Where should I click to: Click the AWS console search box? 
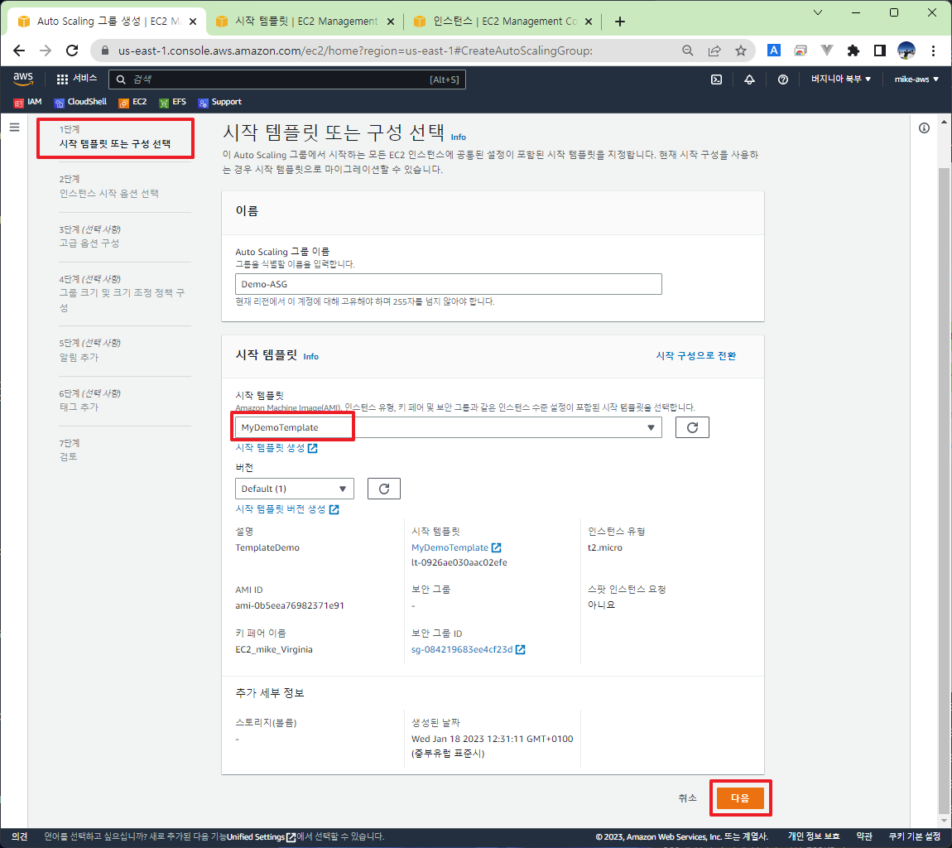pos(287,79)
